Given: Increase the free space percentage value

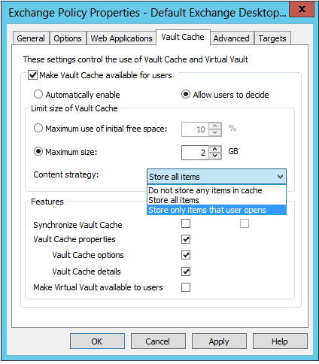Looking at the screenshot, I should [x=215, y=126].
